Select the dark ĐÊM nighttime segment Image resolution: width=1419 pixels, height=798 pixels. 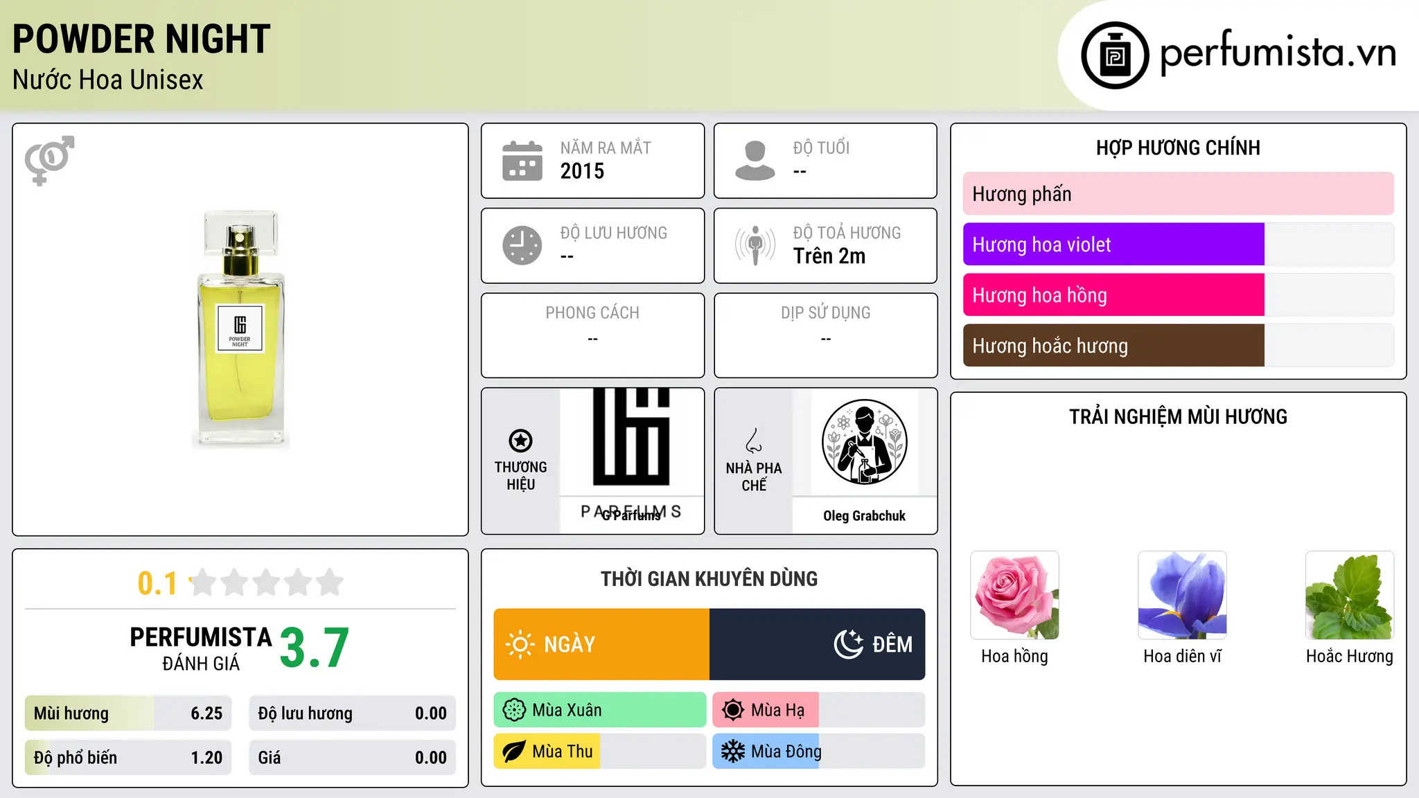tap(818, 644)
